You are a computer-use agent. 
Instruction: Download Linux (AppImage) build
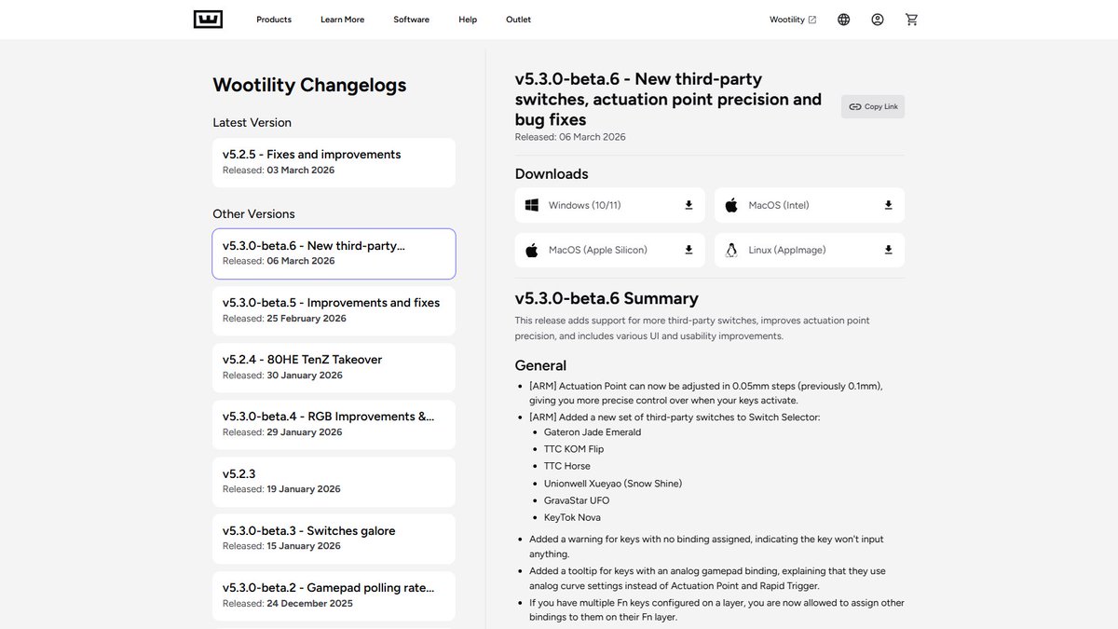click(810, 250)
